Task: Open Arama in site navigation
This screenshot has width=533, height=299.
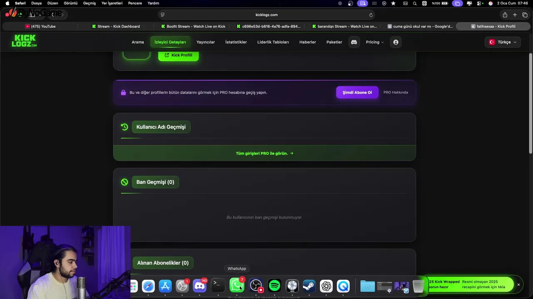Action: tap(138, 42)
